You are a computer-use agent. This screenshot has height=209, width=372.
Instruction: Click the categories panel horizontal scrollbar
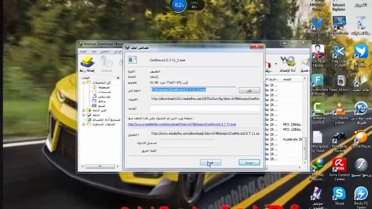tap(100, 167)
